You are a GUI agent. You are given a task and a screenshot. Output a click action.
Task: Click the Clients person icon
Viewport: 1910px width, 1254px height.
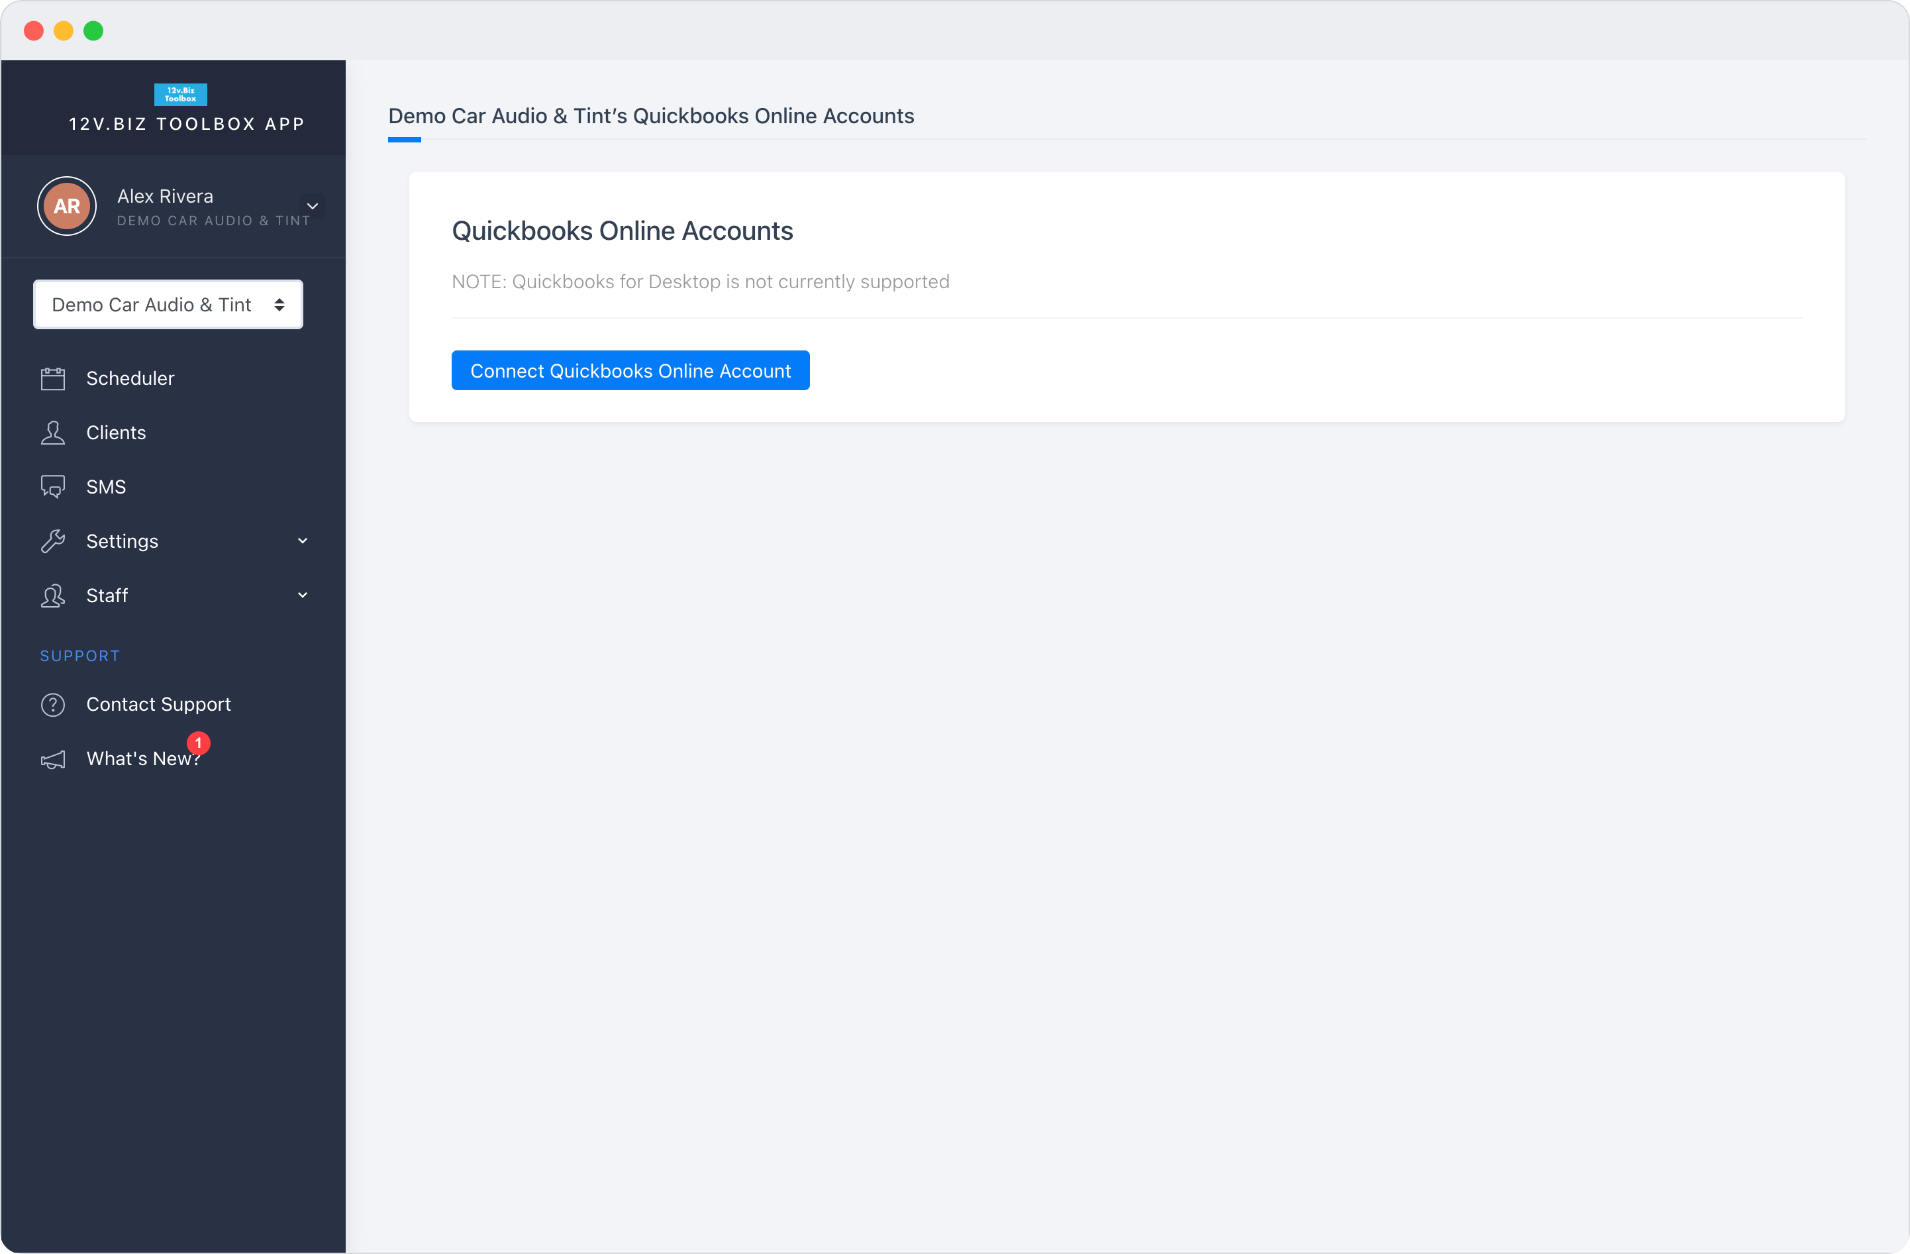point(53,433)
